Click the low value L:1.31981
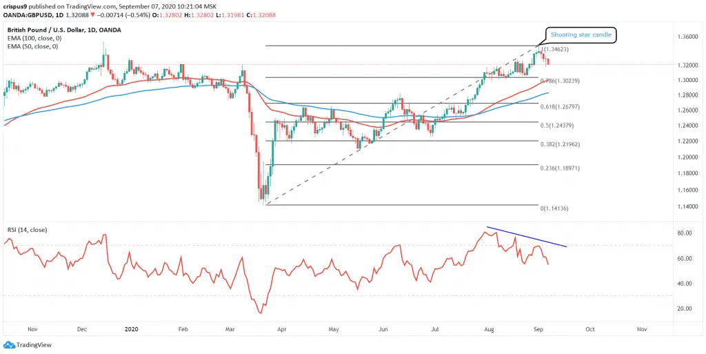The width and height of the screenshot is (706, 354). (230, 15)
